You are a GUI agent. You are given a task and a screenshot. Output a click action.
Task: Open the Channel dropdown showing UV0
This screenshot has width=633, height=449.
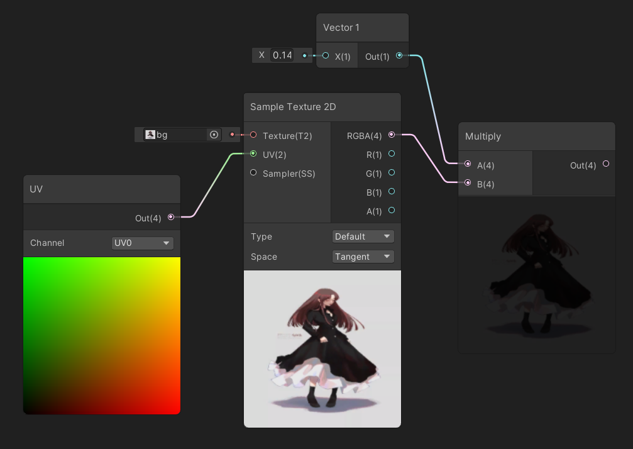point(142,243)
